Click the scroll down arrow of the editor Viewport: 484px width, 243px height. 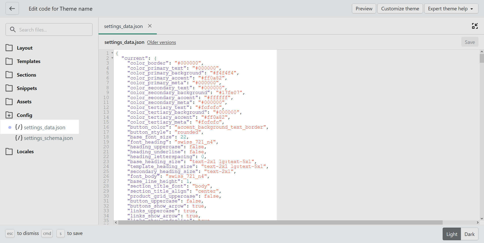(x=482, y=219)
